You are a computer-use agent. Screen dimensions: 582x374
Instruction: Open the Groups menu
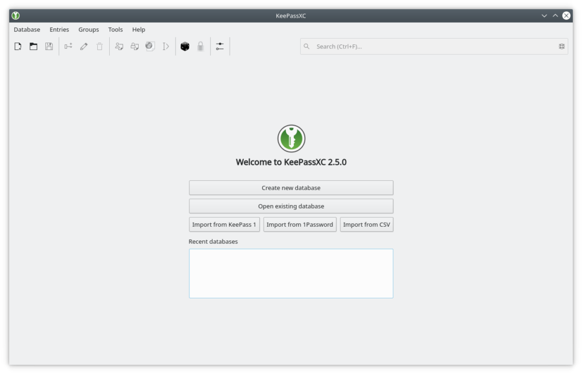tap(89, 30)
